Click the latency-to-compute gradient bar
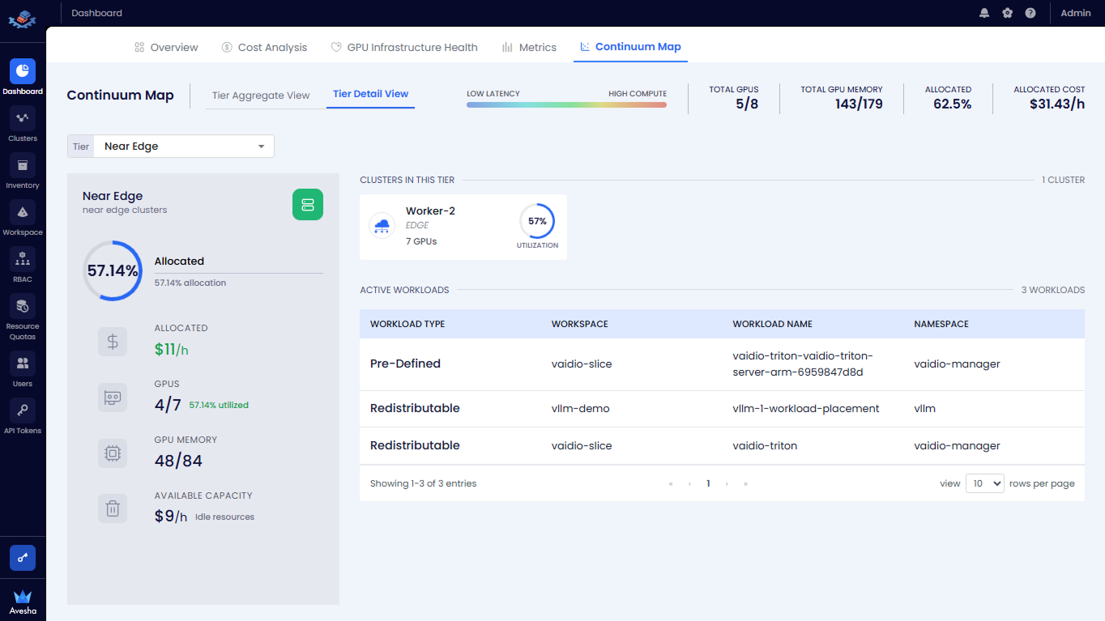Image resolution: width=1105 pixels, height=621 pixels. [566, 104]
